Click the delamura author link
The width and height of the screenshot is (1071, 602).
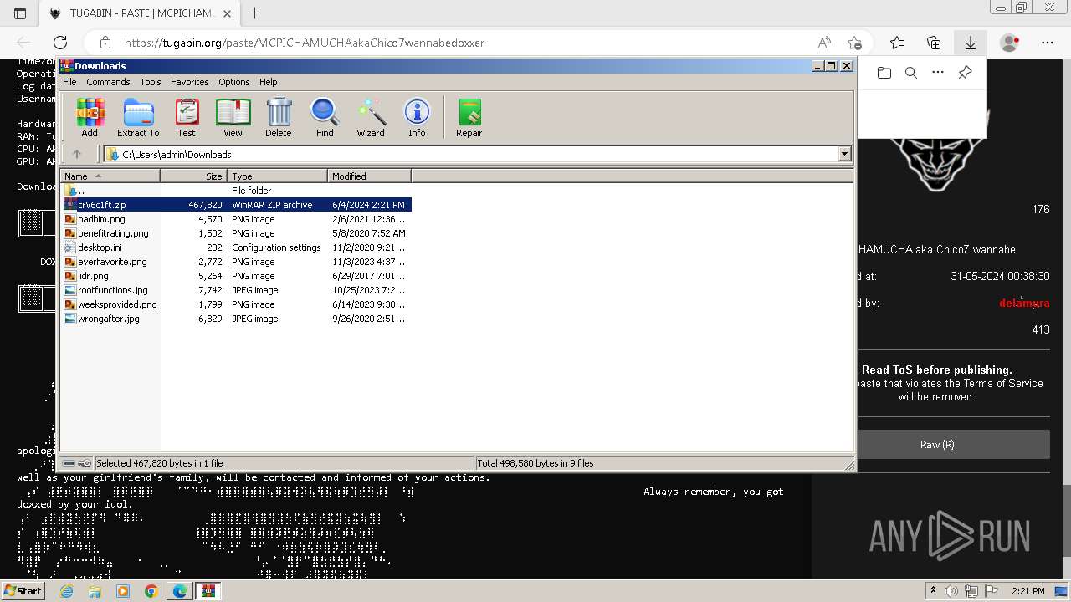click(1024, 303)
